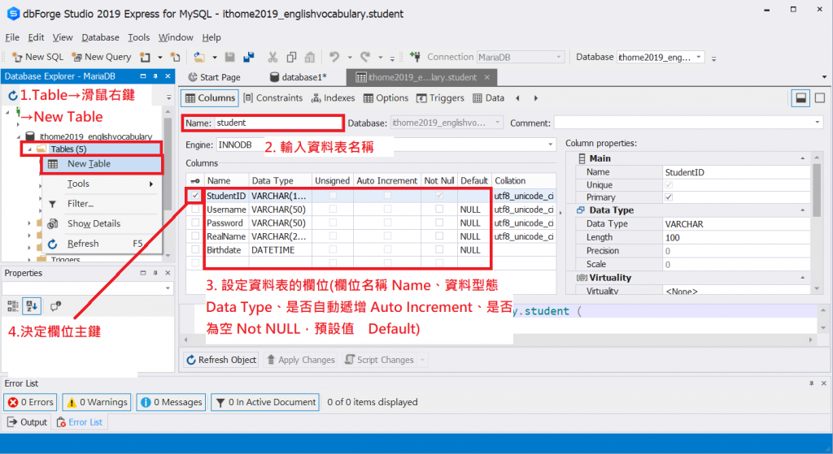The height and width of the screenshot is (454, 833).
Task: Toggle Not Null checkbox for Username
Action: pos(438,210)
